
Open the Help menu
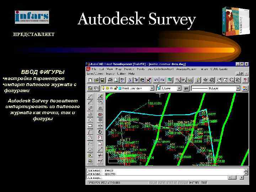(x=131, y=74)
